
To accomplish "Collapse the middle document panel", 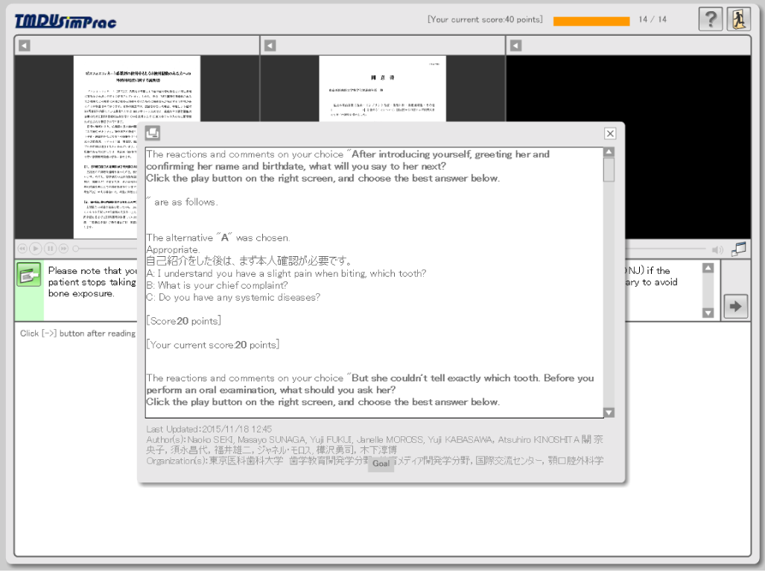I will pos(270,45).
